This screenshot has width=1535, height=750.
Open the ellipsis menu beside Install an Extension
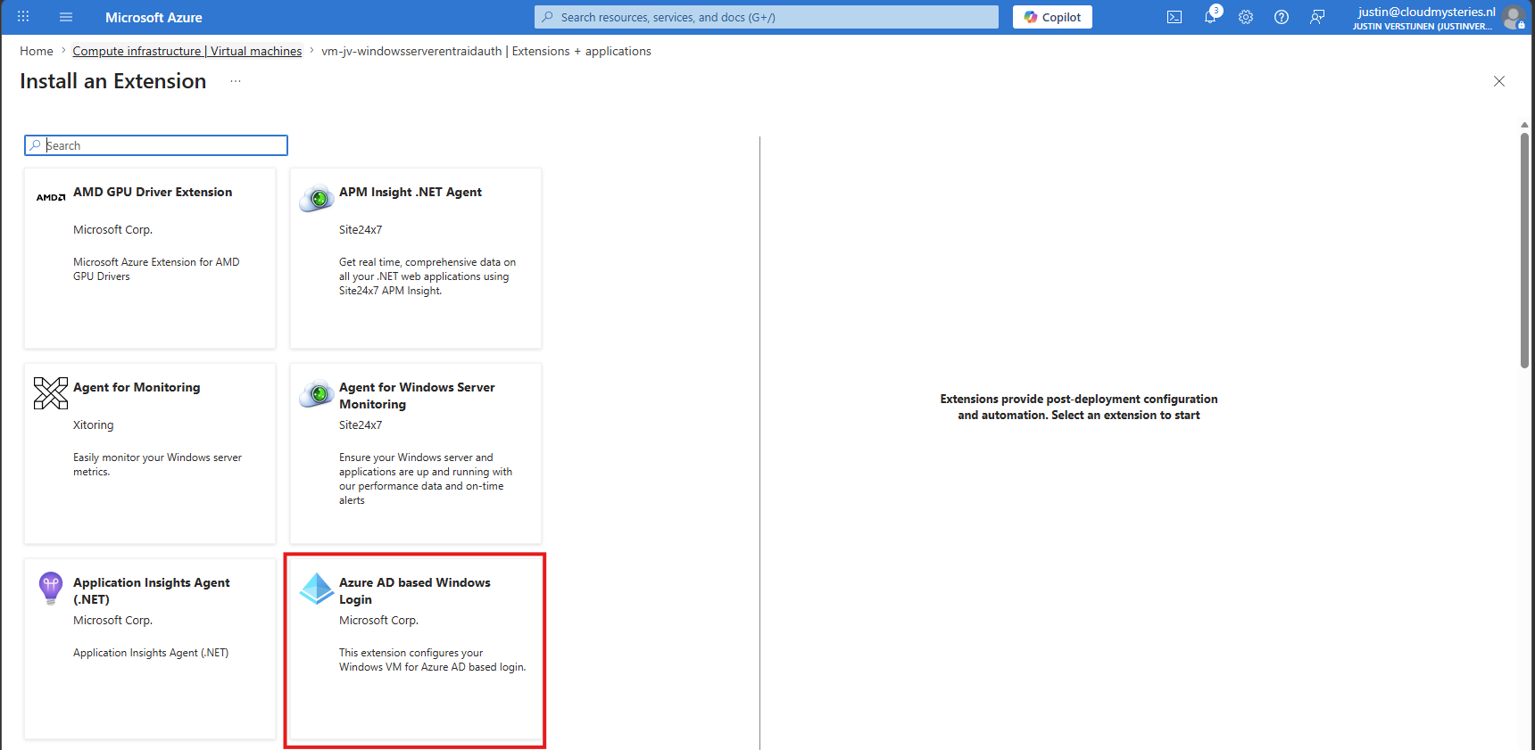point(236,81)
